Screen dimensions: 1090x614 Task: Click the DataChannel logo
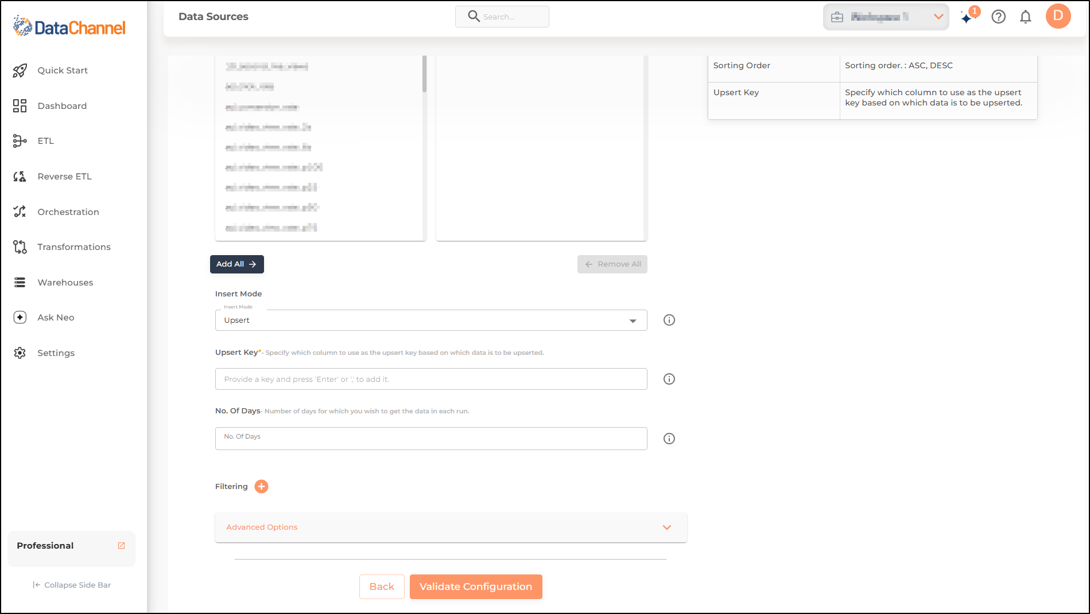tap(69, 26)
